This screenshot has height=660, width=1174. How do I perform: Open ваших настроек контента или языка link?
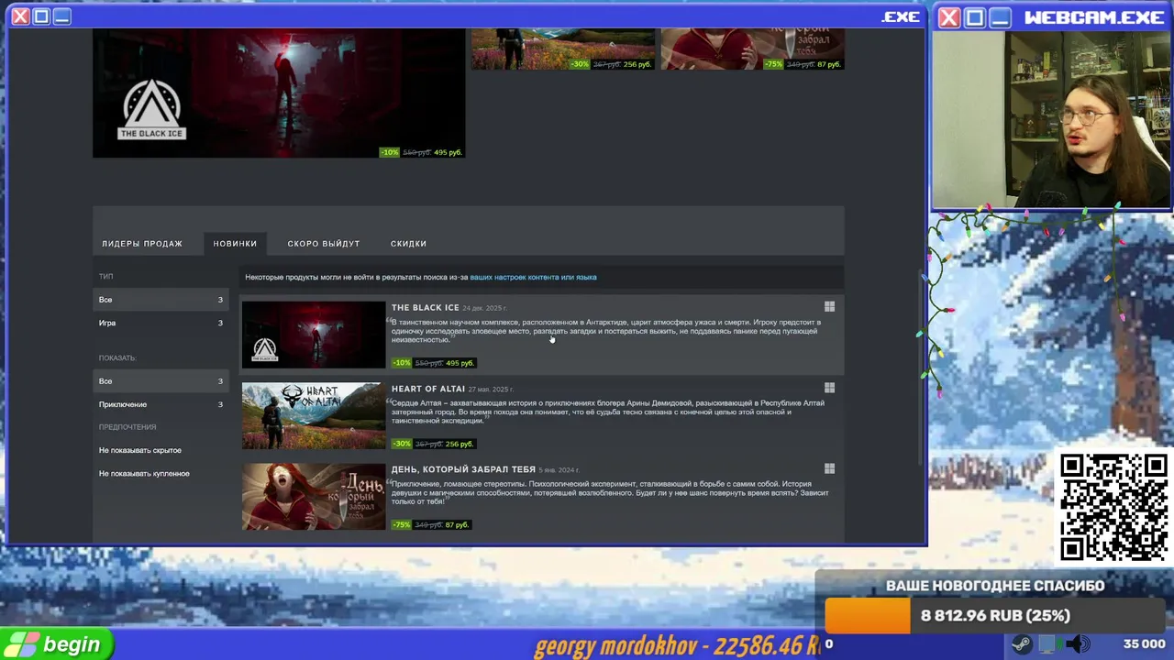533,277
